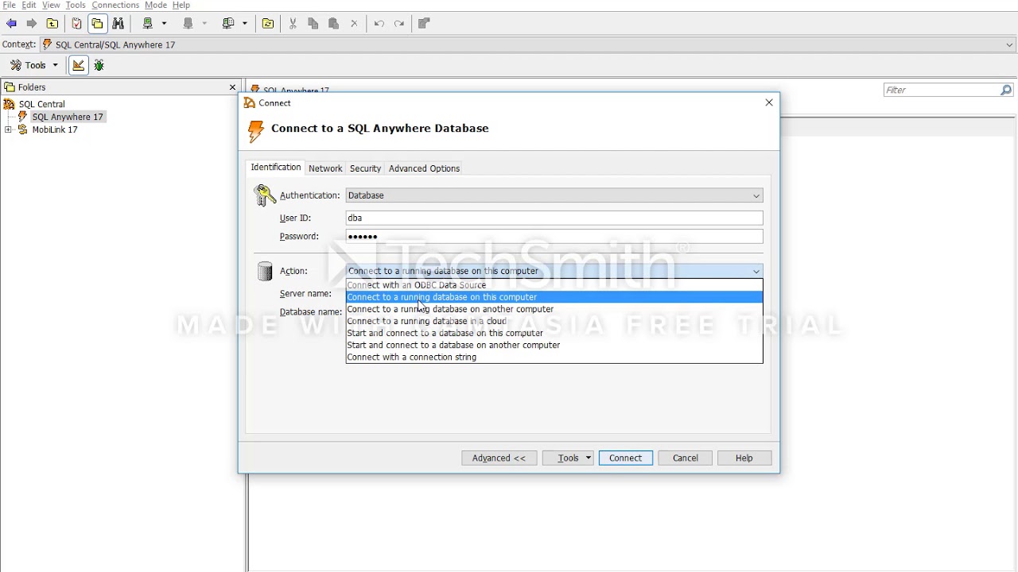Click the Copy toolbar icon
This screenshot has height=572, width=1018.
tap(313, 24)
